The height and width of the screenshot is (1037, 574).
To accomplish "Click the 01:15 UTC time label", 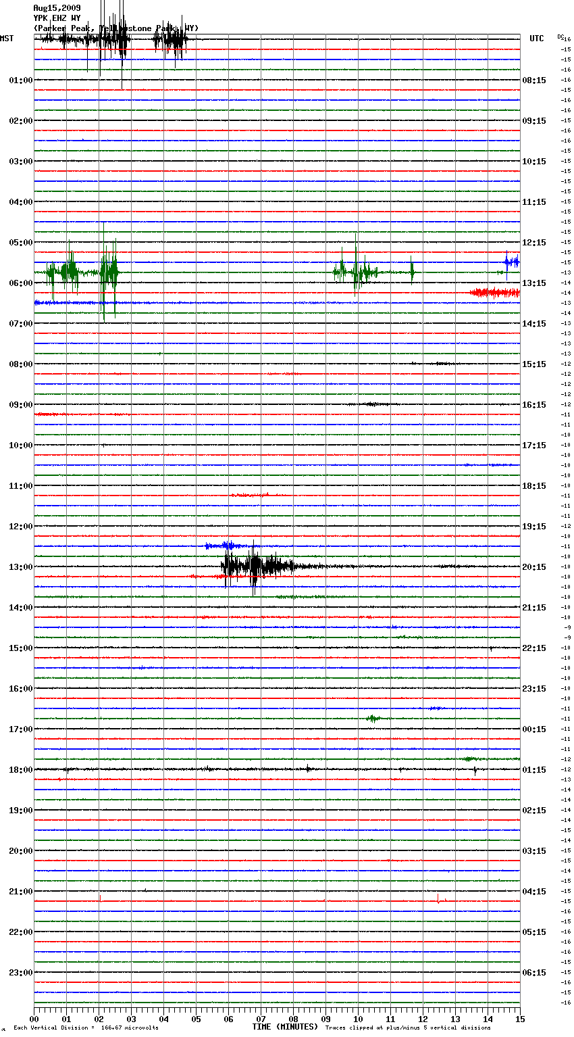I will coord(534,770).
